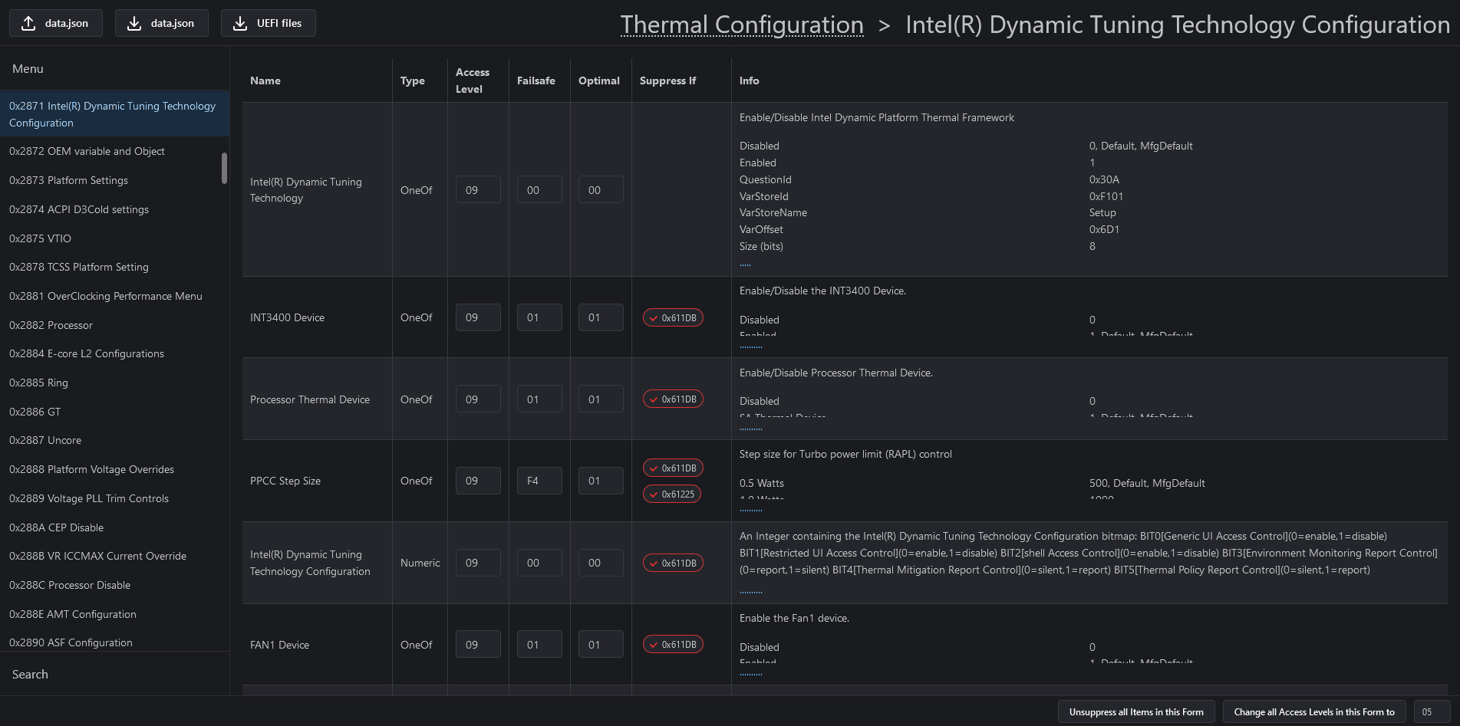
Task: Expand the PPCC Step Size info details
Action: [x=750, y=510]
